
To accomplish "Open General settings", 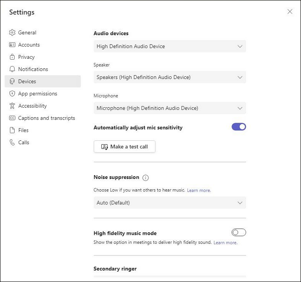I will (x=42, y=33).
